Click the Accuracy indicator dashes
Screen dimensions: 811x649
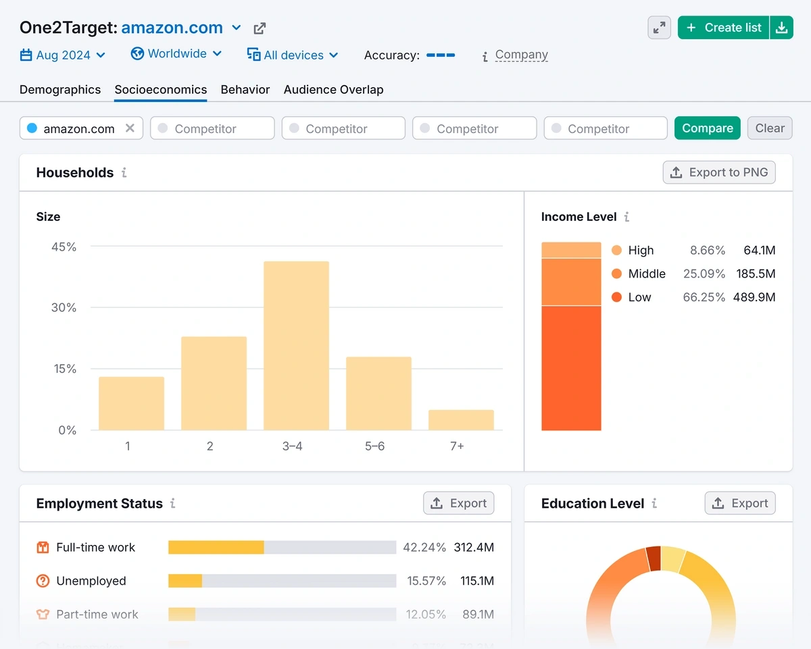441,55
